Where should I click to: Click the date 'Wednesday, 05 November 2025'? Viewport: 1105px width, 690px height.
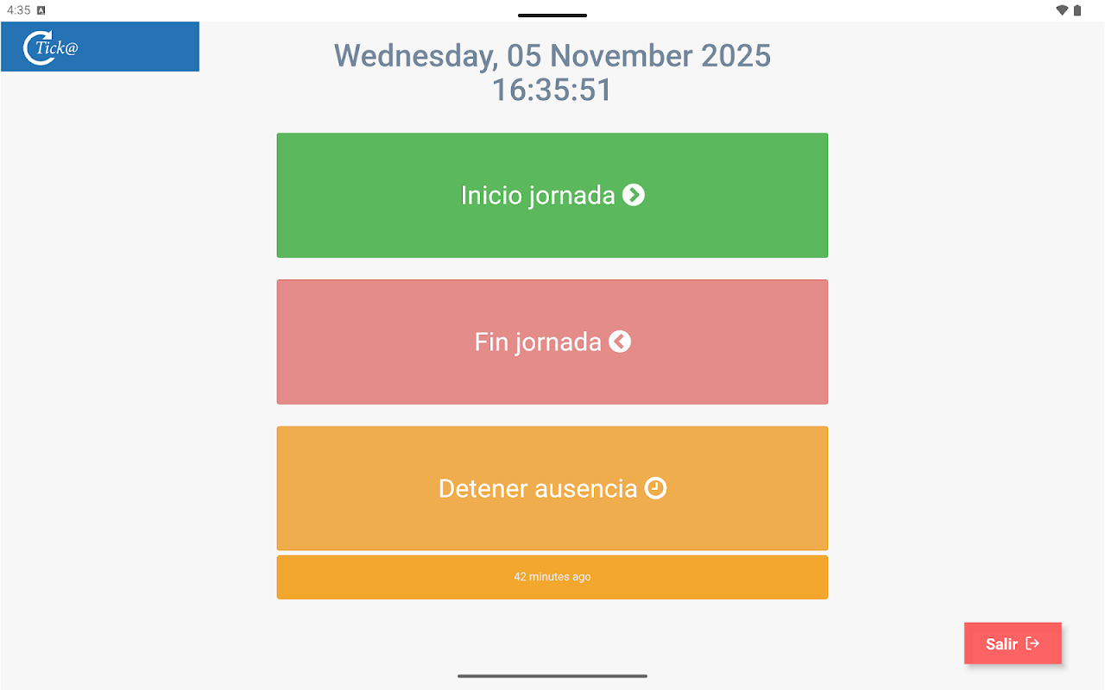pyautogui.click(x=552, y=56)
